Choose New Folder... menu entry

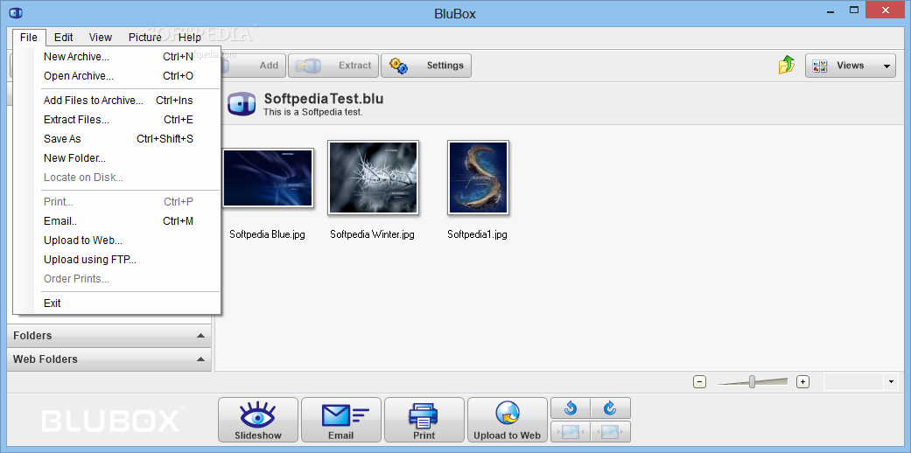click(x=118, y=158)
